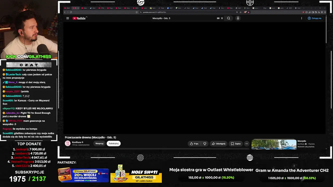Open the zoom control in address bar
This screenshot has width=333, height=187.
point(237,12)
